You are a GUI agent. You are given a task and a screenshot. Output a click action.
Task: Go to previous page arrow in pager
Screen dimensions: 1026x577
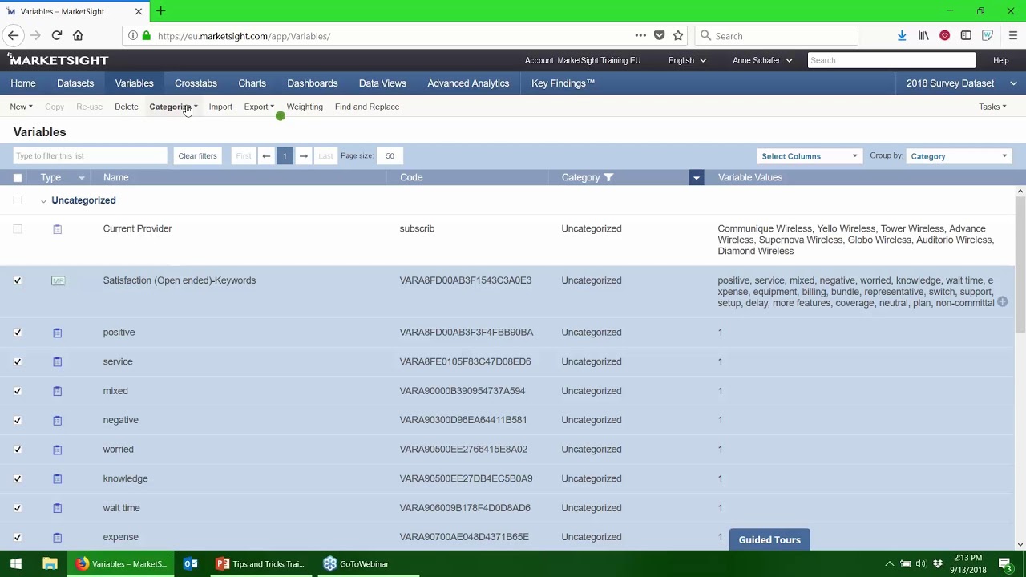coord(266,155)
